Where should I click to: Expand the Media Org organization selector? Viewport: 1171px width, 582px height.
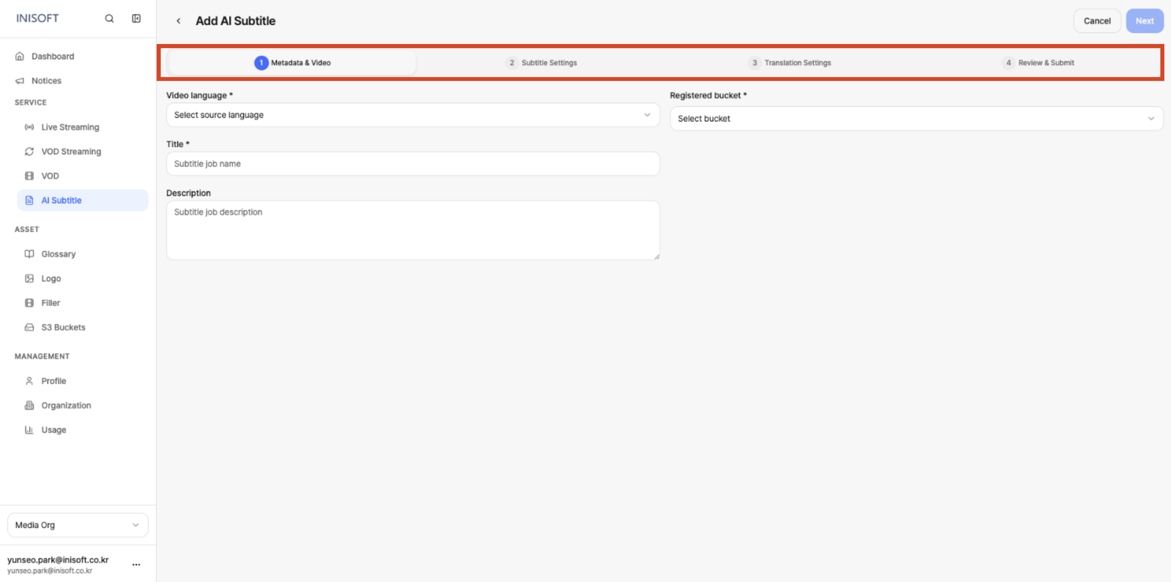[78, 525]
